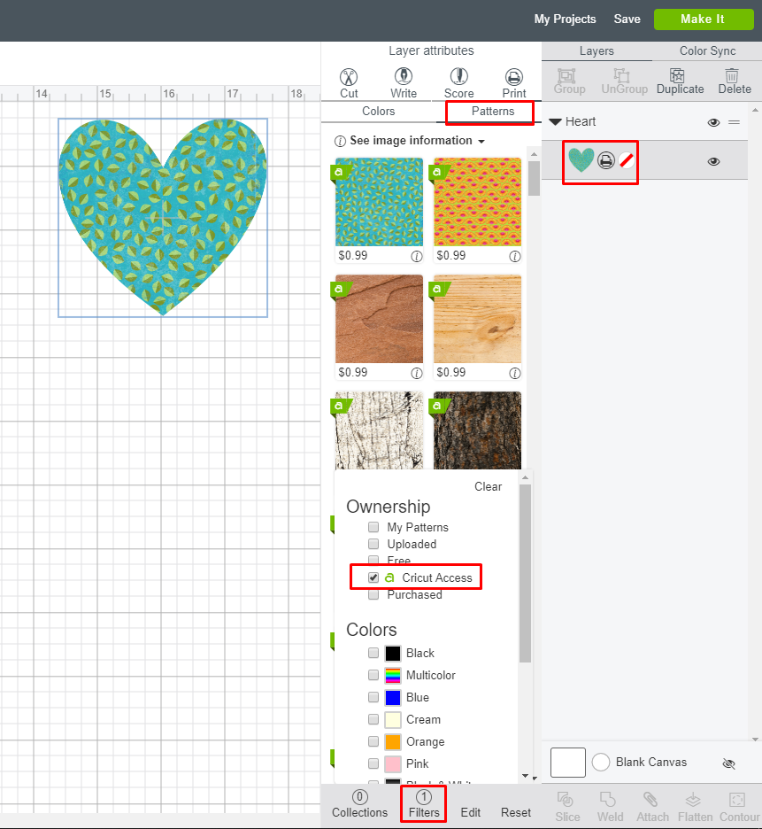Open the Weld tool
762x829 pixels.
pyautogui.click(x=610, y=806)
